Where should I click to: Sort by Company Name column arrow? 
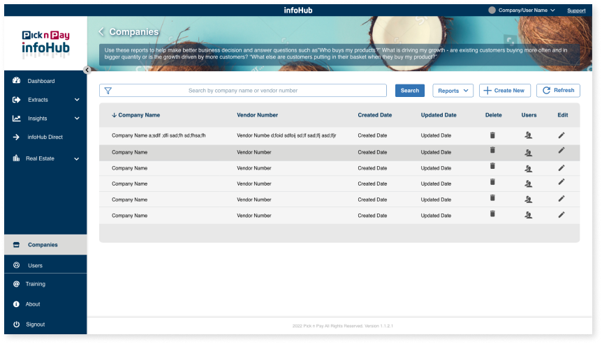[x=114, y=115]
